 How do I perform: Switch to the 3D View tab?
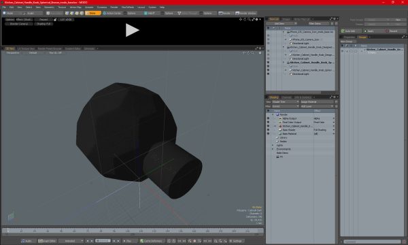pos(10,49)
